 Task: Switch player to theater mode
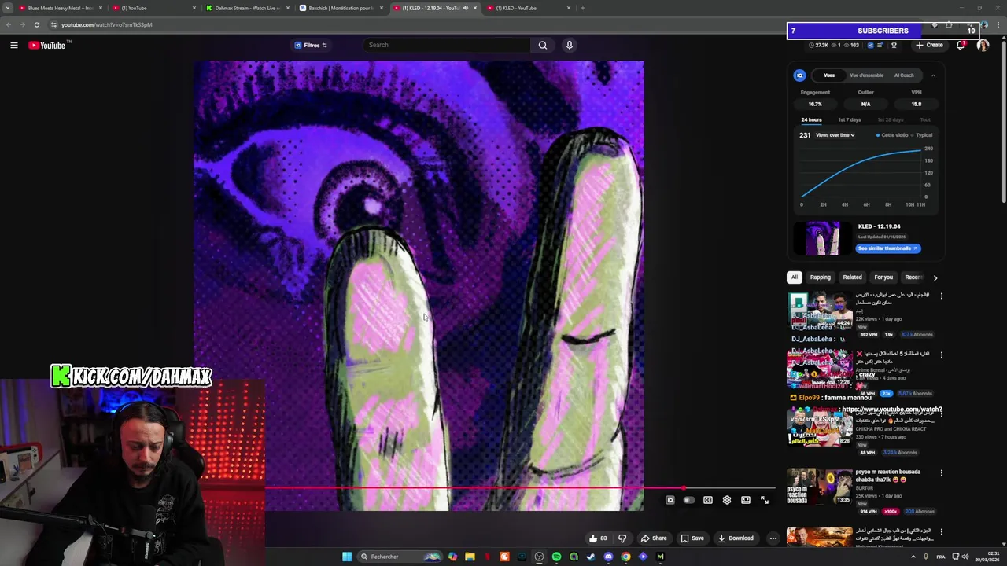click(746, 500)
